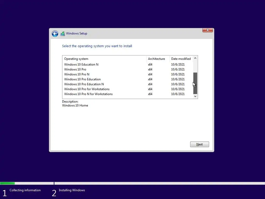The height and width of the screenshot is (199, 265).
Task: Click the list's vertical scrollbar thumb
Action: (195, 83)
